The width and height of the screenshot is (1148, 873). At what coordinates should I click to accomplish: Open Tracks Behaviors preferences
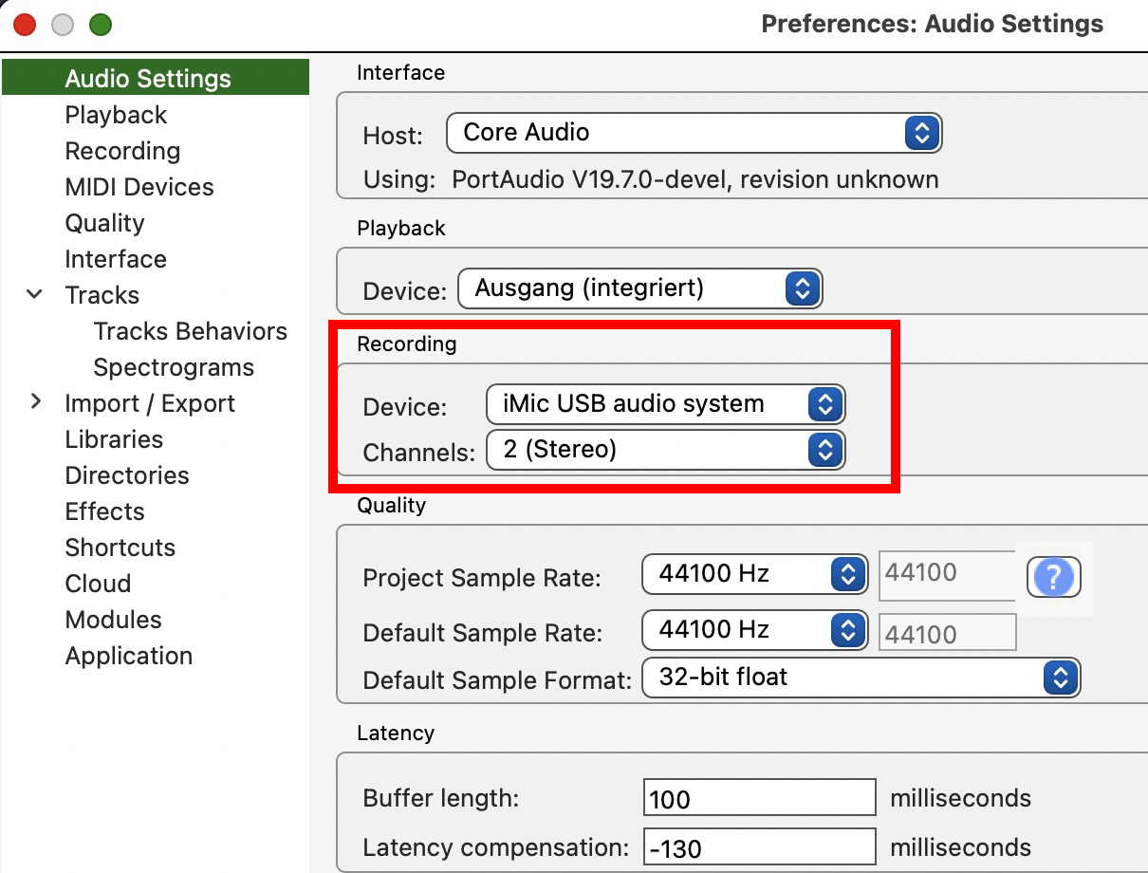click(x=190, y=331)
